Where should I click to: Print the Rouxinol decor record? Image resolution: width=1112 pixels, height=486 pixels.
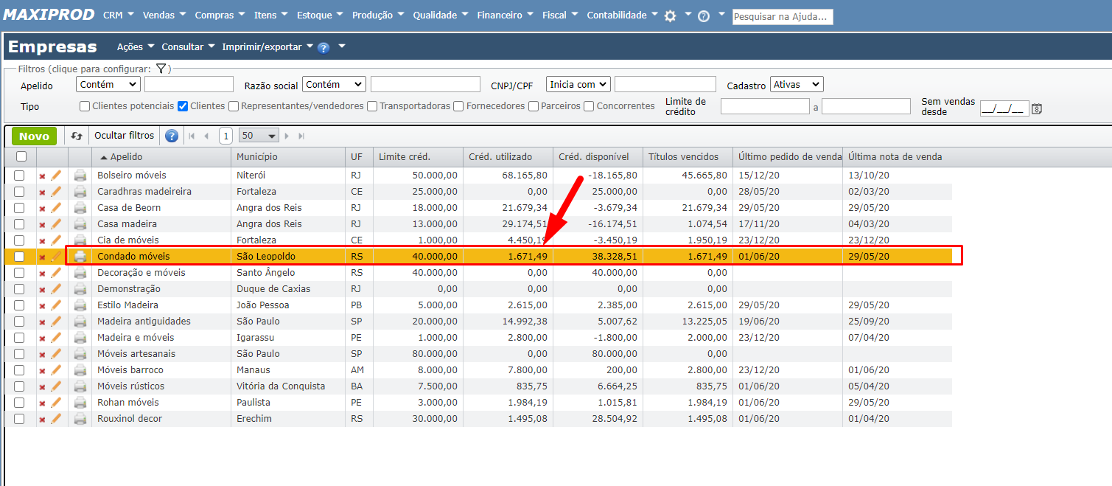(80, 419)
